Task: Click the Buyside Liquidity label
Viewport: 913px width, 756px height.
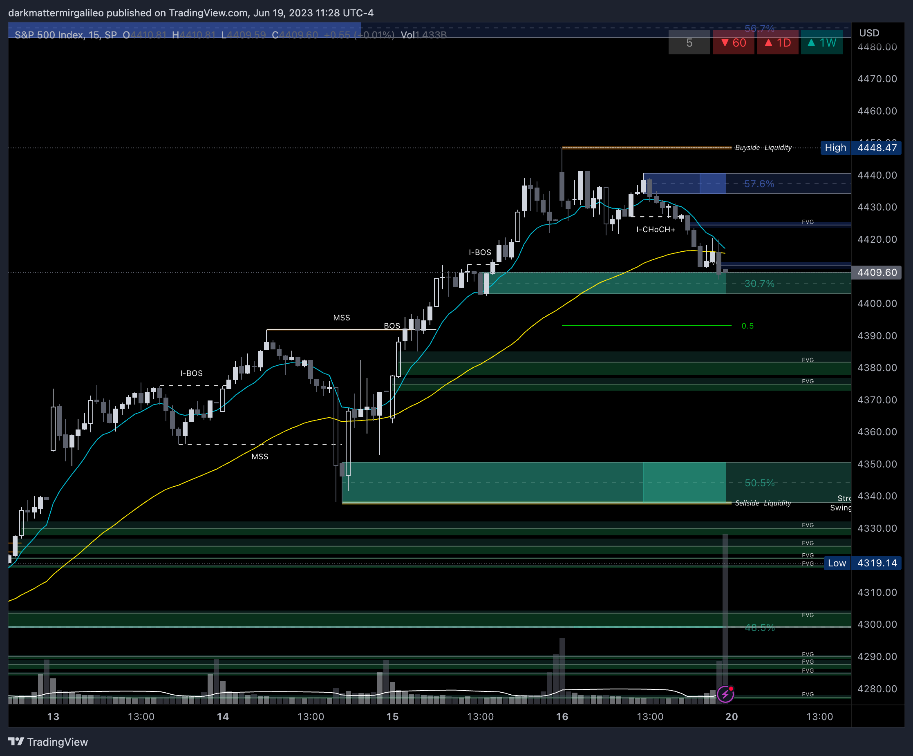Action: click(763, 148)
